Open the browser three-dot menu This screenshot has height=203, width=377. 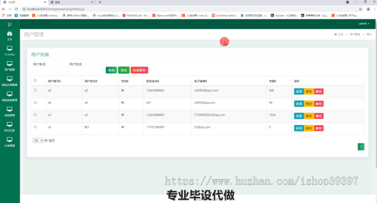tap(374, 9)
